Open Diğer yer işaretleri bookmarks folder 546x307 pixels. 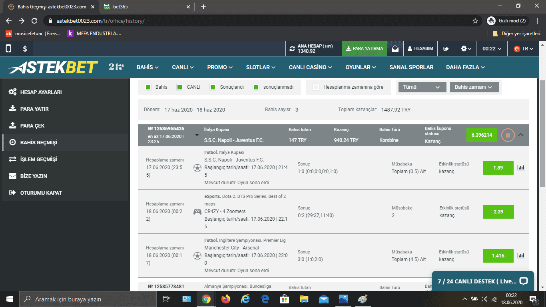pyautogui.click(x=516, y=34)
